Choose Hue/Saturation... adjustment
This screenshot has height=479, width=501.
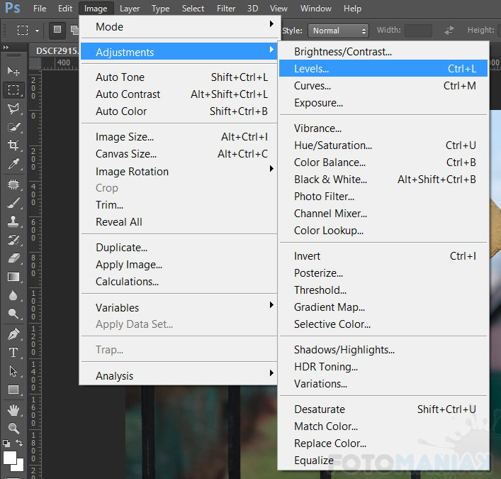click(x=383, y=145)
